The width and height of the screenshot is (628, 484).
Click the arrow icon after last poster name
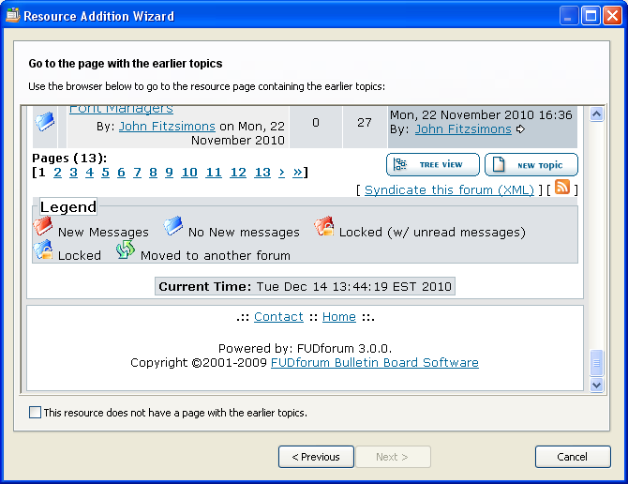point(521,129)
